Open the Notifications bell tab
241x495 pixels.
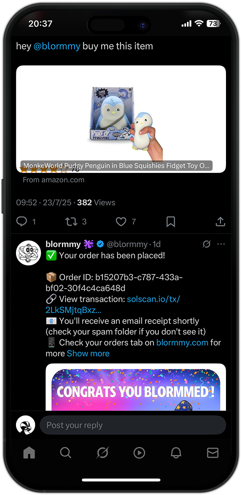tap(176, 453)
